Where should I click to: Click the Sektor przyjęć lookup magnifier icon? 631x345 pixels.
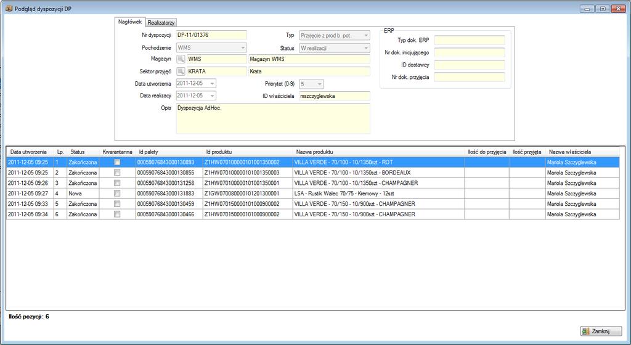click(x=181, y=71)
